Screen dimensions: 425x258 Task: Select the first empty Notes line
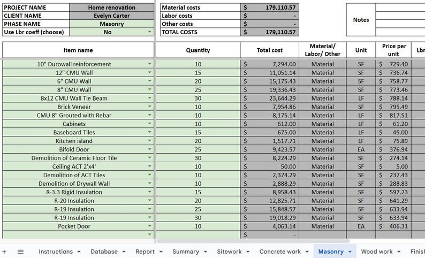click(x=400, y=7)
